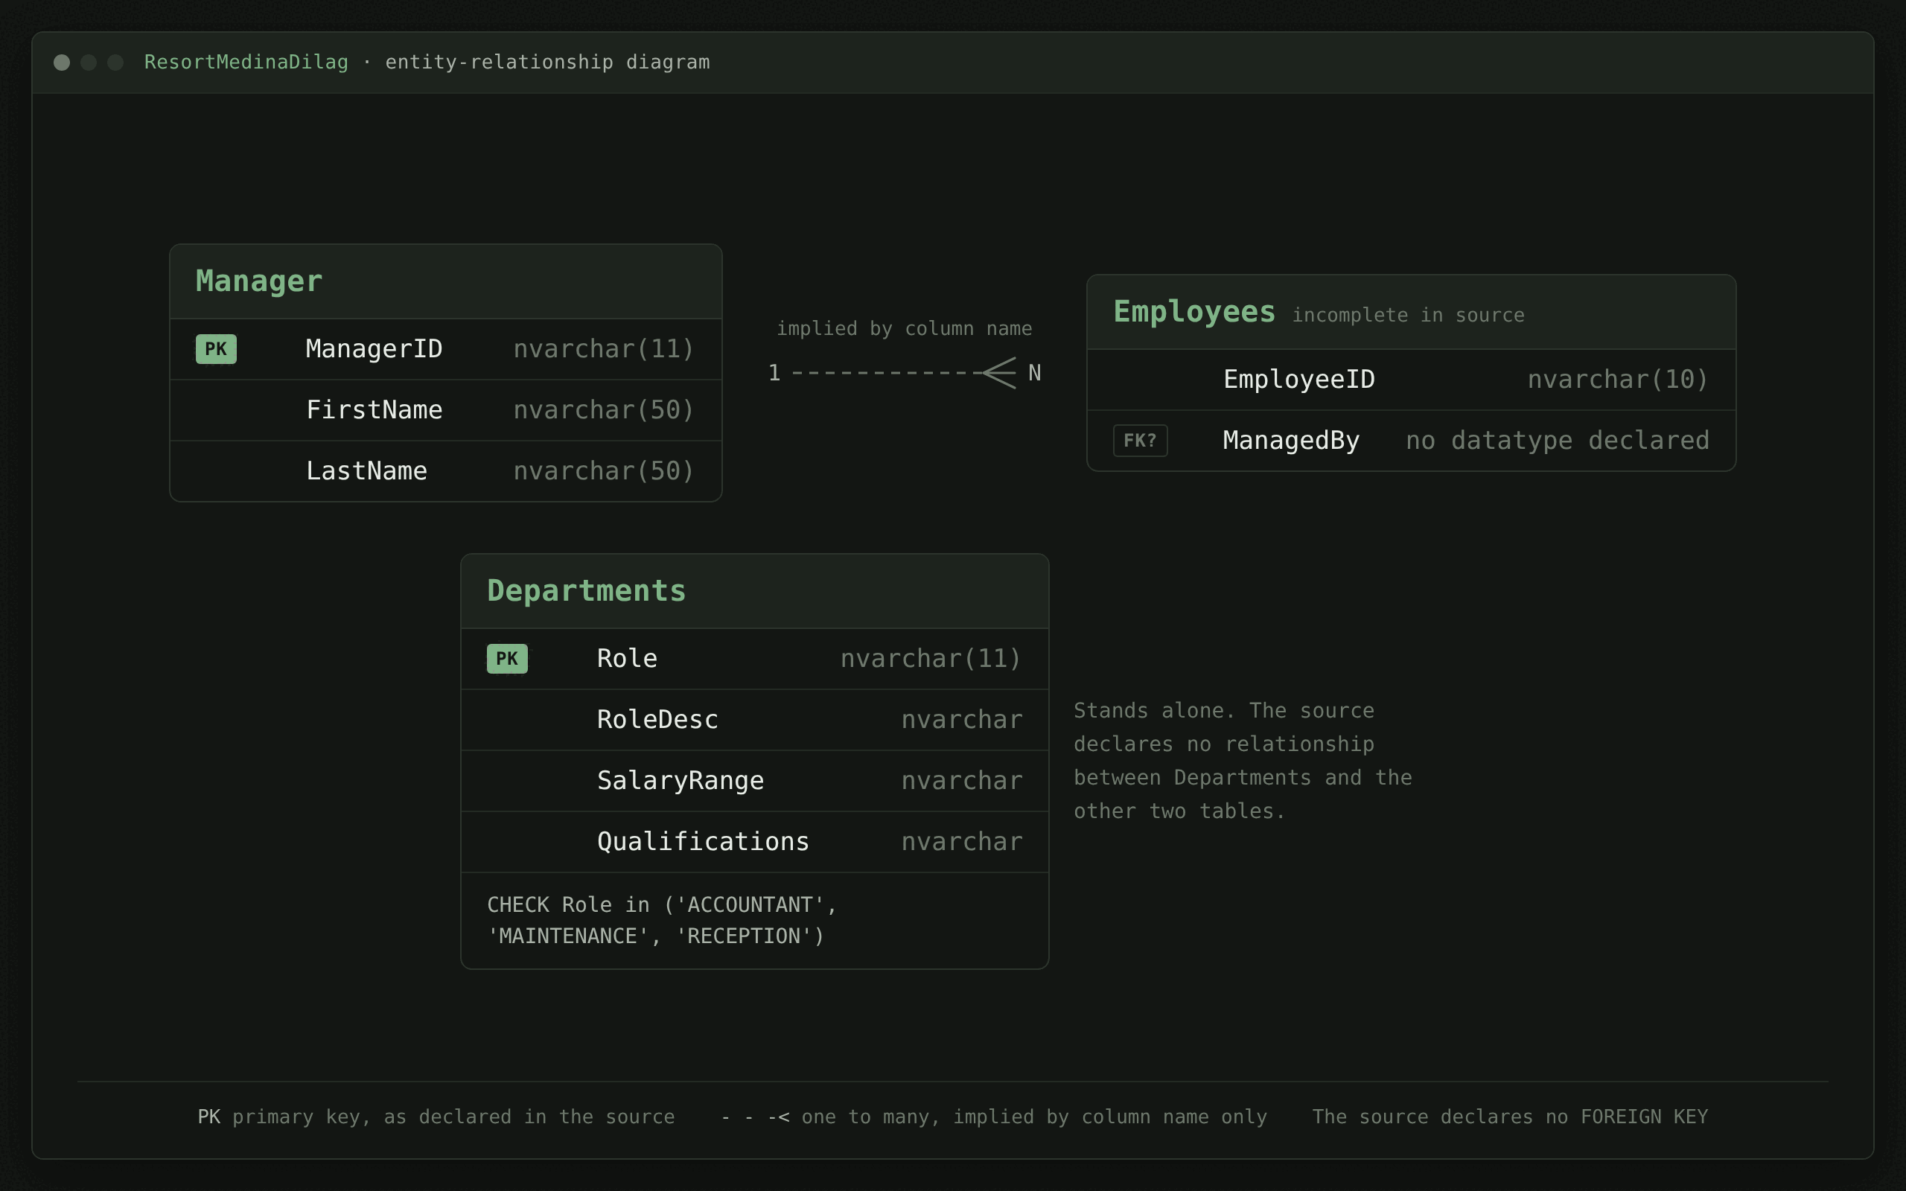
Task: Click the CHECK Role constraint text
Action: click(x=662, y=920)
